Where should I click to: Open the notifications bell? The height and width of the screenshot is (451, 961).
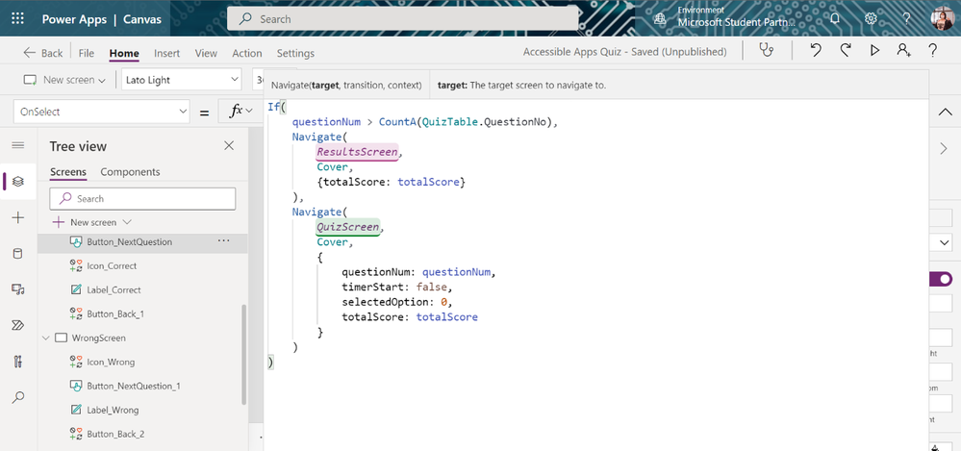point(834,18)
